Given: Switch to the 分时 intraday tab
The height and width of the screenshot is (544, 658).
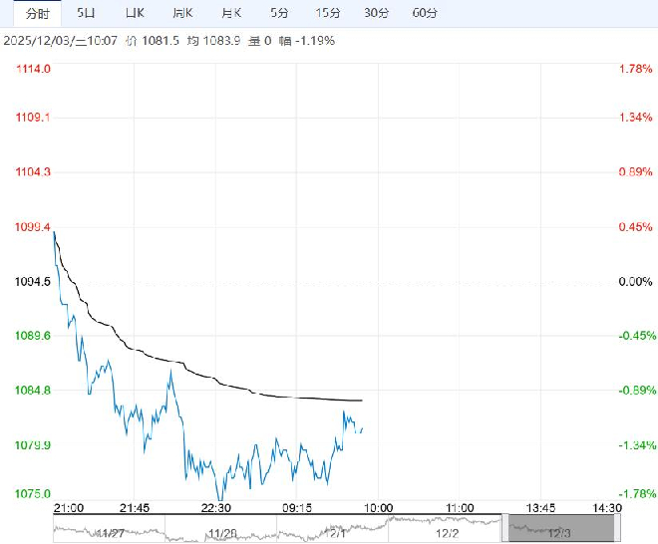Looking at the screenshot, I should click(x=36, y=13).
